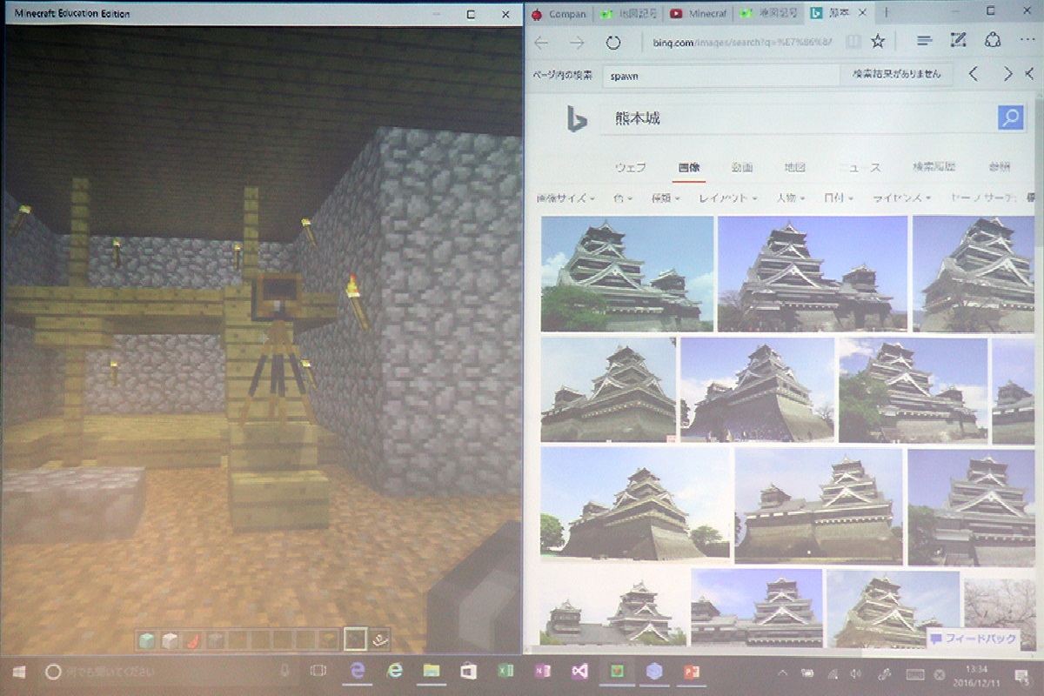Open a new Edge tab with plus

(886, 13)
